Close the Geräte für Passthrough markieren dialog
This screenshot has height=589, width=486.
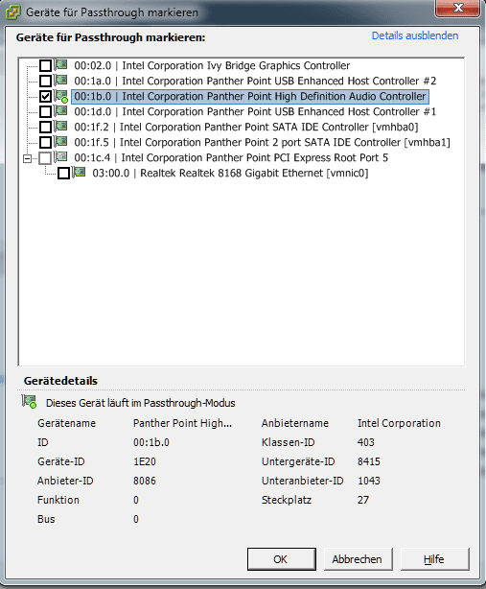[457, 9]
